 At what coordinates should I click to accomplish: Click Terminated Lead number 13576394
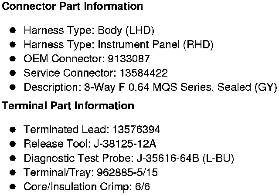coord(136,130)
